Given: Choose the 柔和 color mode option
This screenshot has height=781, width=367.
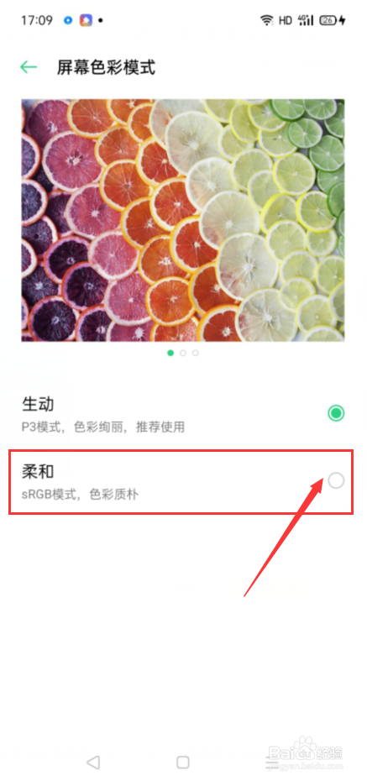Looking at the screenshot, I should point(181,482).
